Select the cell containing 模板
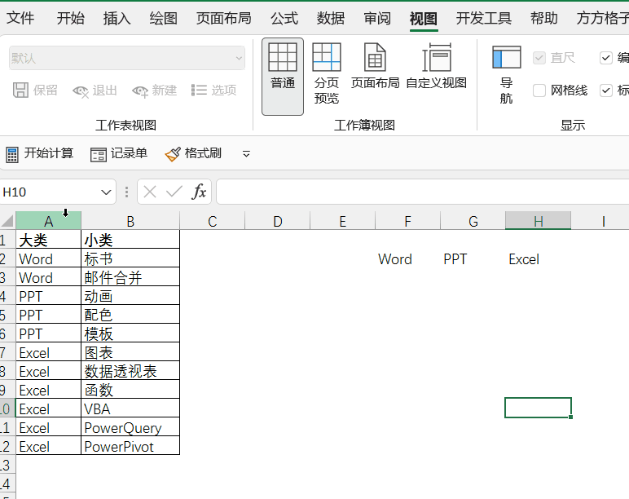Screen dimensions: 629x499 [130, 333]
